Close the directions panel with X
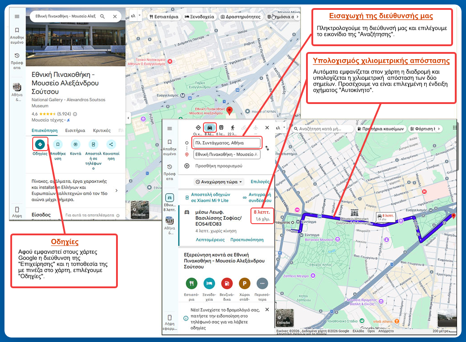The width and height of the screenshot is (466, 342). tap(267, 128)
